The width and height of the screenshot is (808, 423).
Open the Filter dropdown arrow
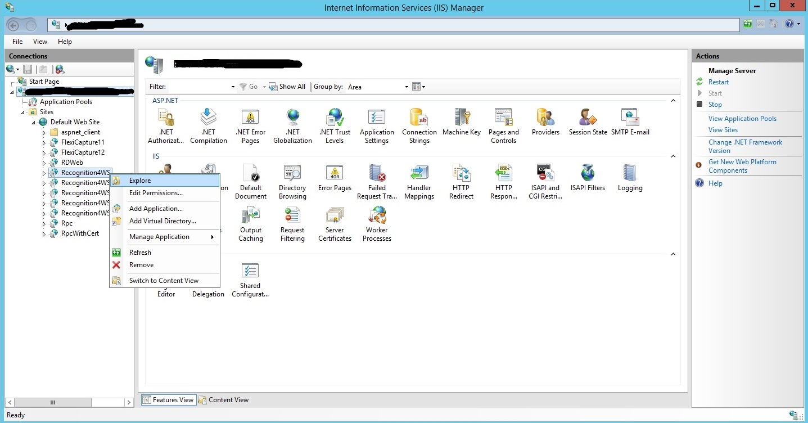(x=233, y=87)
